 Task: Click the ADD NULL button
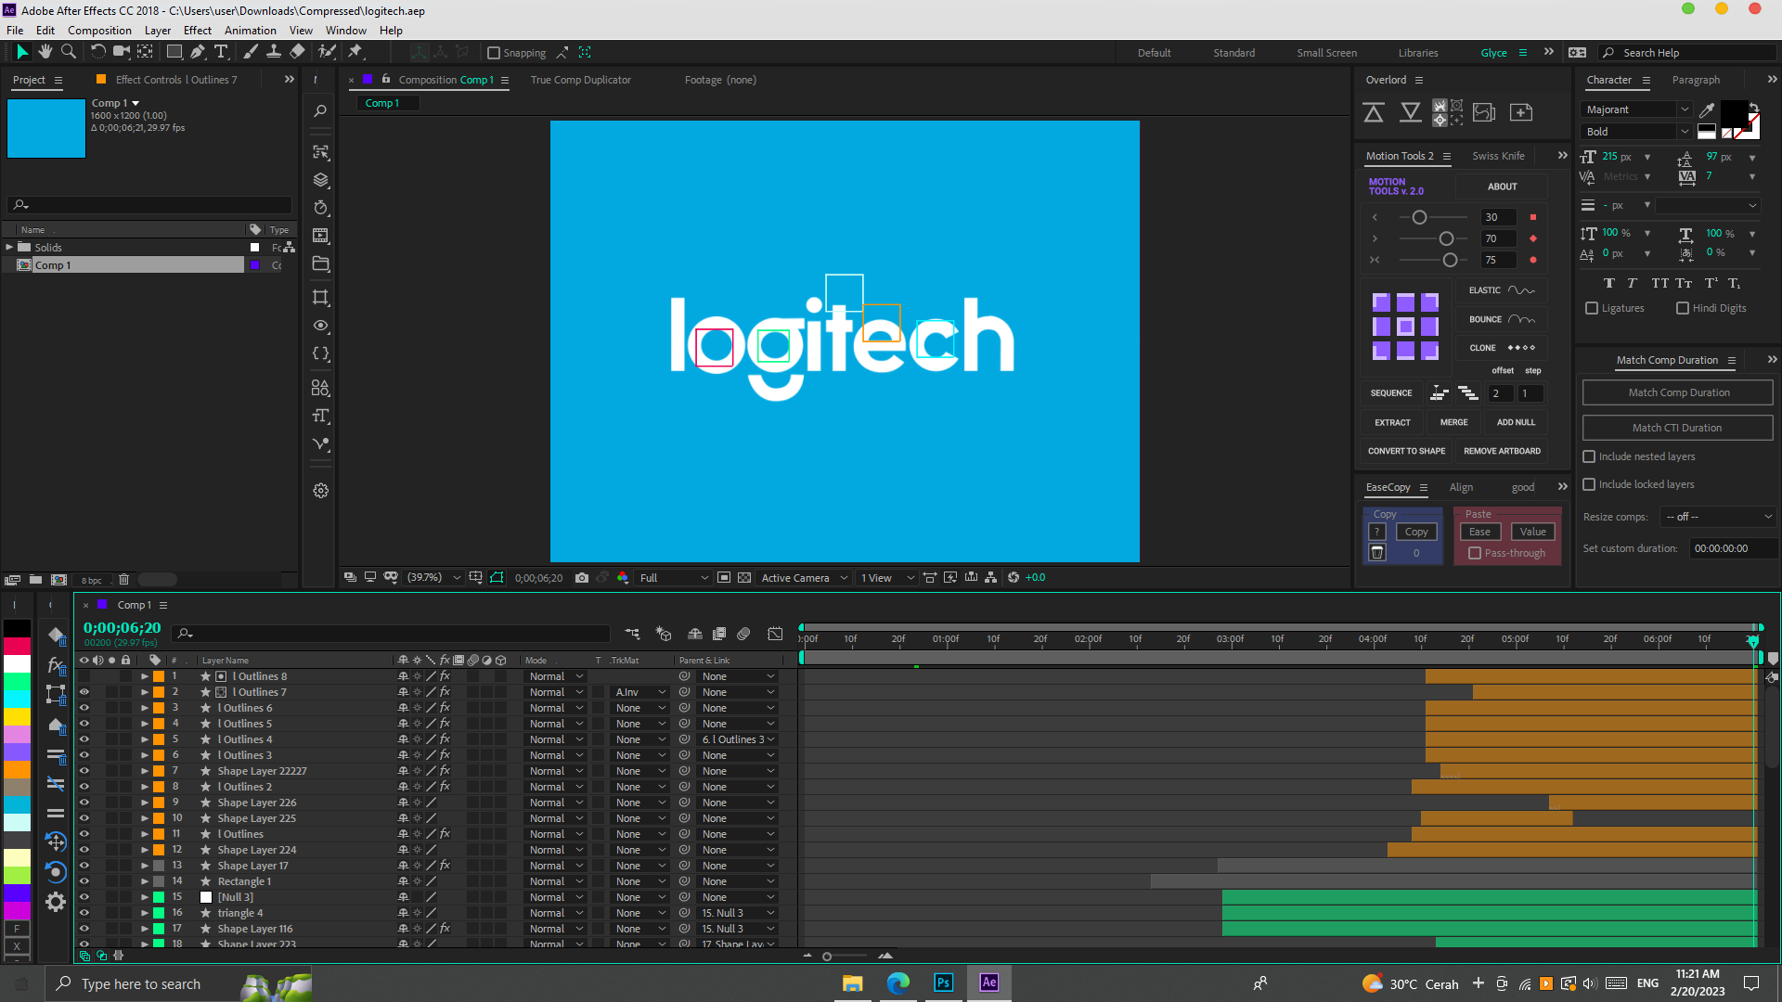1516,422
